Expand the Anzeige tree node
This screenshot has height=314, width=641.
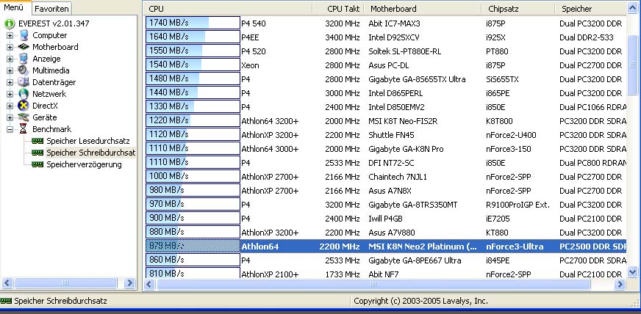click(x=10, y=59)
